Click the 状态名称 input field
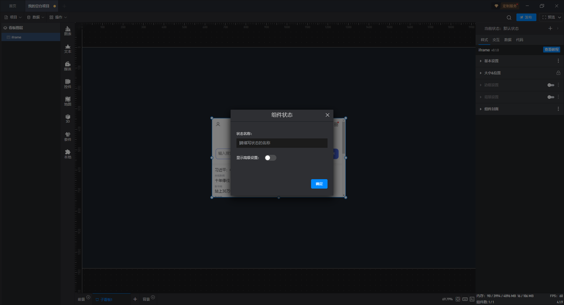The height and width of the screenshot is (305, 564). (282, 143)
